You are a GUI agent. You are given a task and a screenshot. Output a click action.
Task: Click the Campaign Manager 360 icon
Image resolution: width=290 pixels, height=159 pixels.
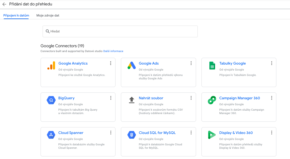click(x=212, y=100)
